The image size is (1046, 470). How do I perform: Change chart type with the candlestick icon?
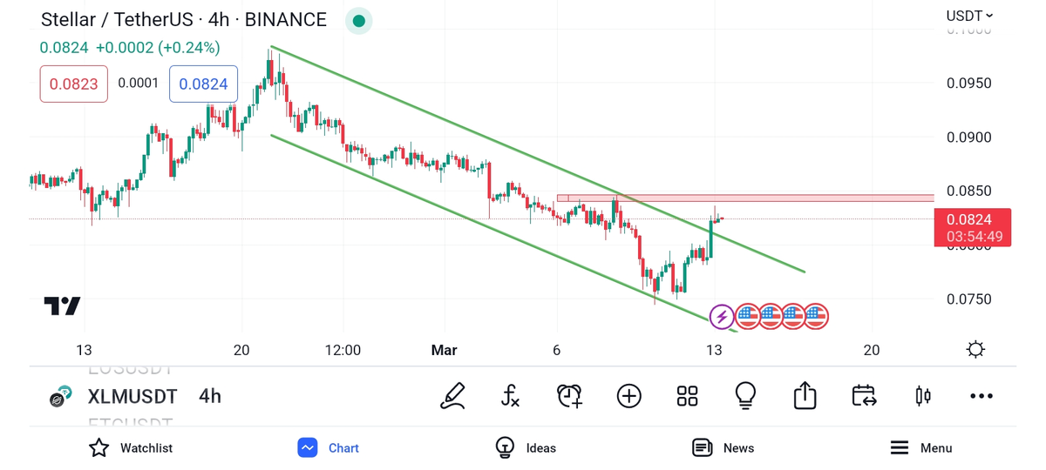click(x=922, y=396)
